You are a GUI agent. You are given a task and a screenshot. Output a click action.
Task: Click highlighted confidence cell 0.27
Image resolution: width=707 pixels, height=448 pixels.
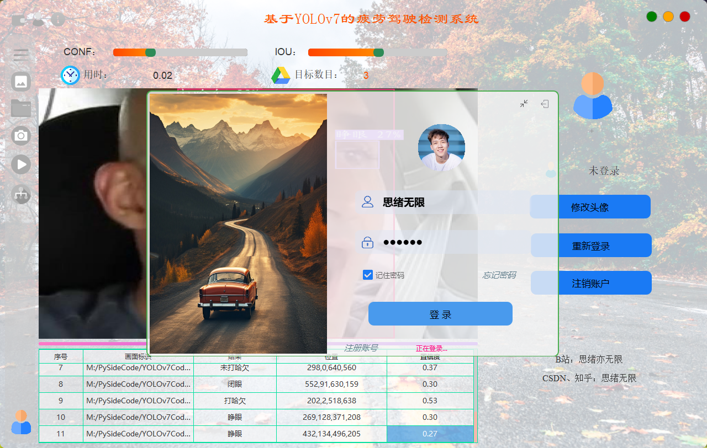coord(430,434)
